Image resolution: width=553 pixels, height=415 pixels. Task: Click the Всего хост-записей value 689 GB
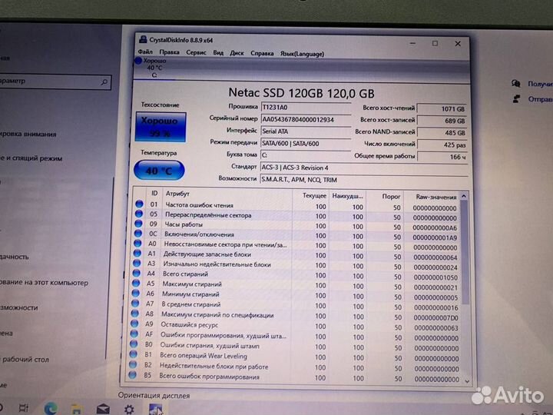pyautogui.click(x=442, y=121)
